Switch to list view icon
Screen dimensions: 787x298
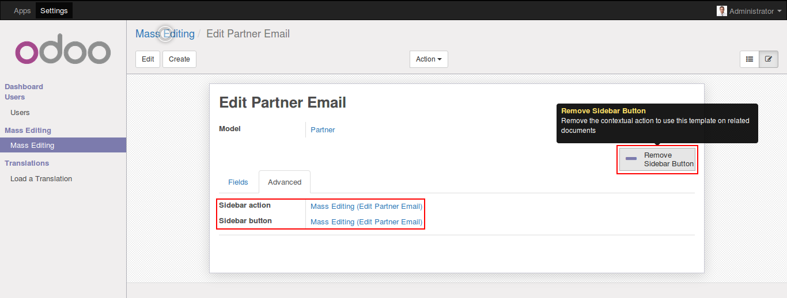(750, 59)
